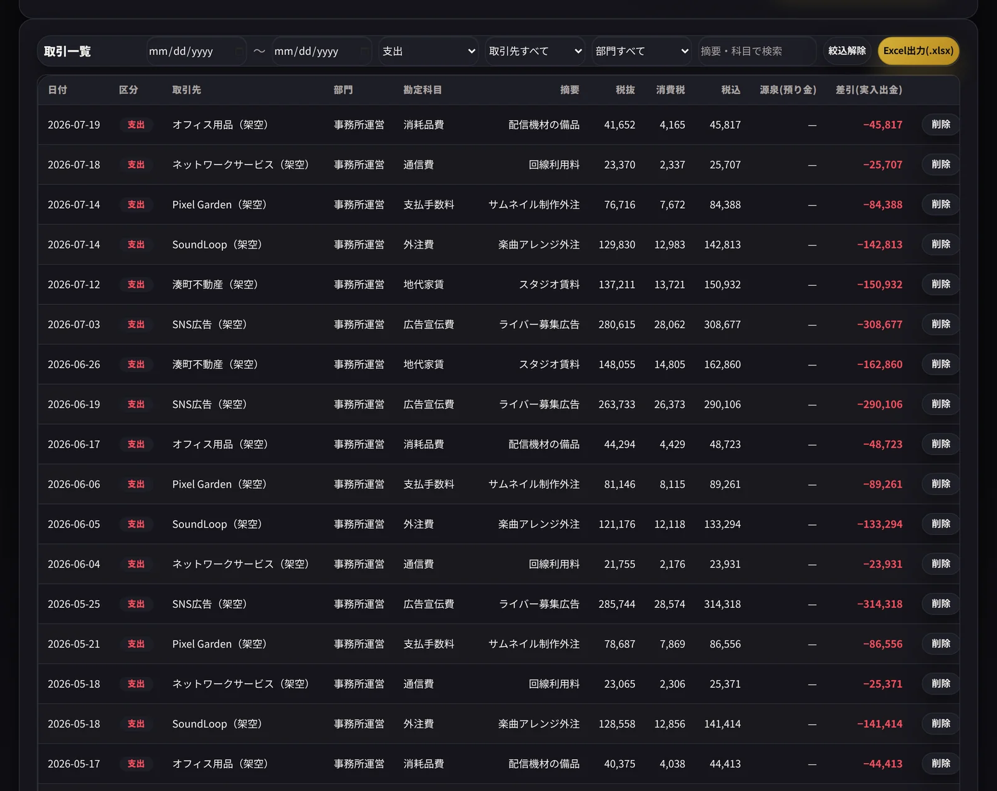Click the 日付 column header
Viewport: 997px width, 791px height.
tap(57, 90)
